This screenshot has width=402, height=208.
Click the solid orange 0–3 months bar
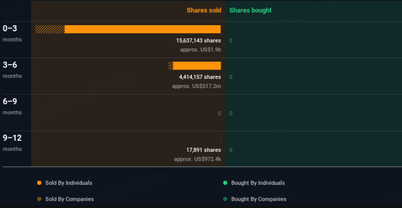[x=143, y=30]
